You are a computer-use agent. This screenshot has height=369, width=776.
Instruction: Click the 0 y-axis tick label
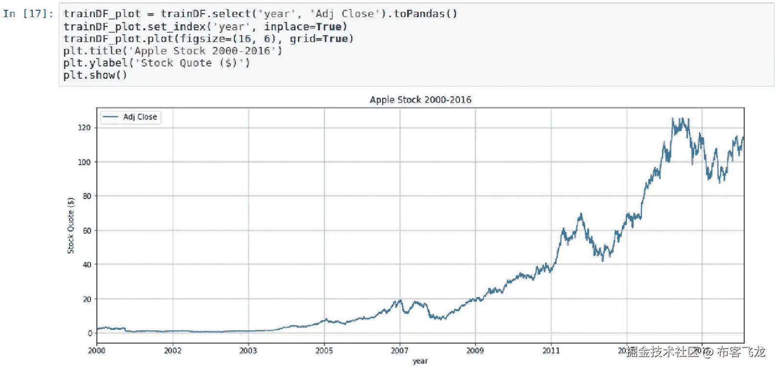(90, 333)
